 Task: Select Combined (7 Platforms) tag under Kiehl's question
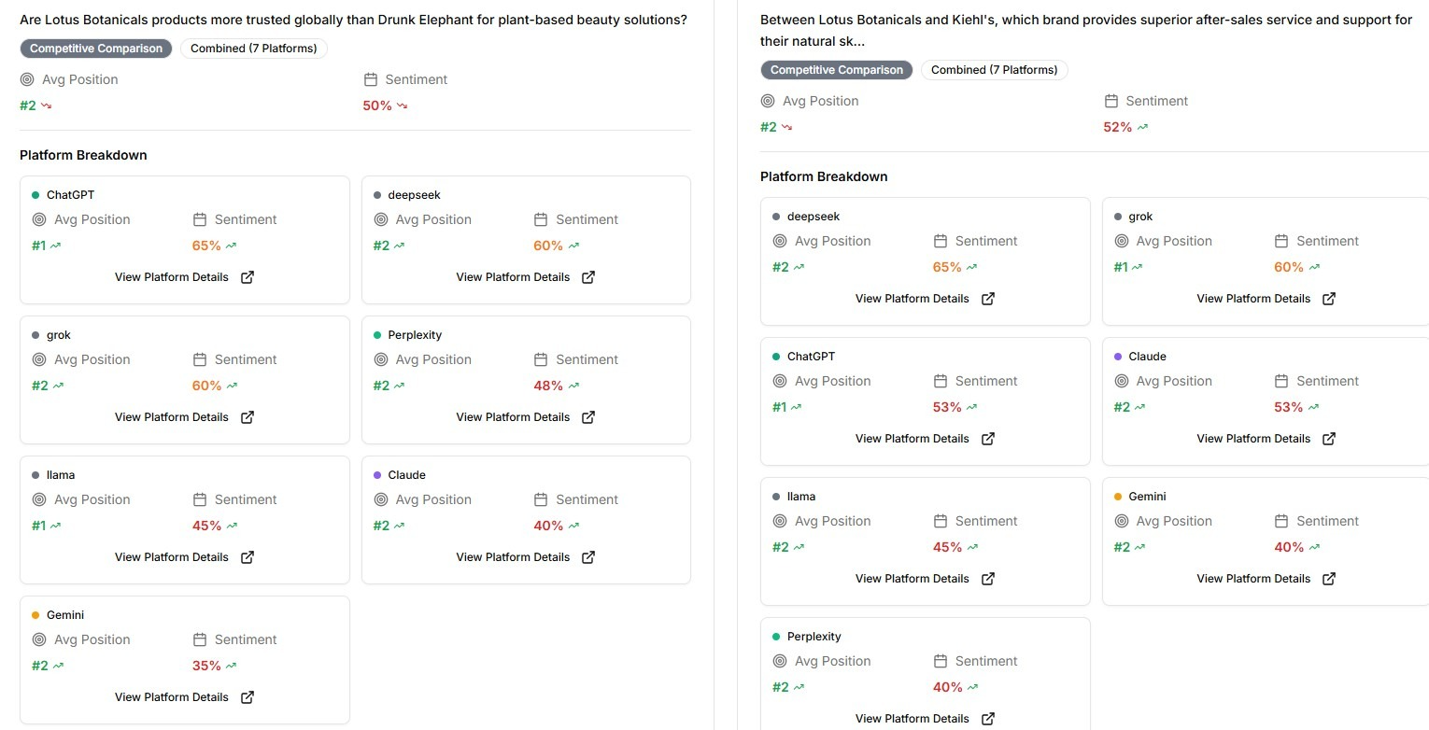click(x=994, y=70)
